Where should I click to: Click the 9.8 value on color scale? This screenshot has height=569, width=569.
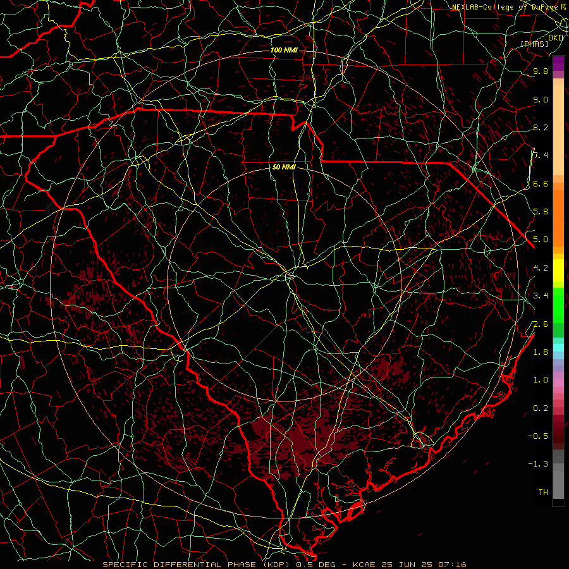tap(541, 71)
